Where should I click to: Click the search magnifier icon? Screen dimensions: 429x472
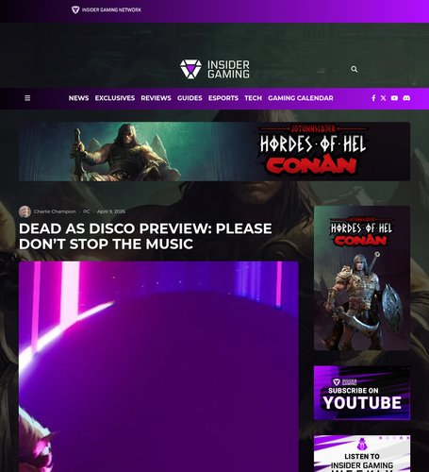(x=355, y=69)
